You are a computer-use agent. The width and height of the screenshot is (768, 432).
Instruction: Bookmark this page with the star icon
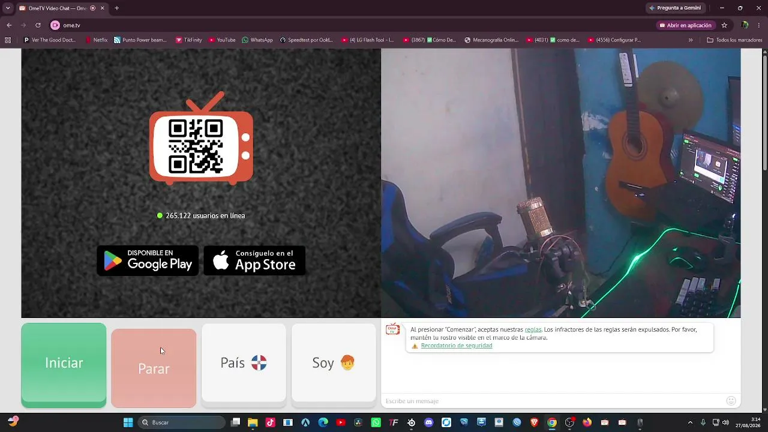point(724,25)
